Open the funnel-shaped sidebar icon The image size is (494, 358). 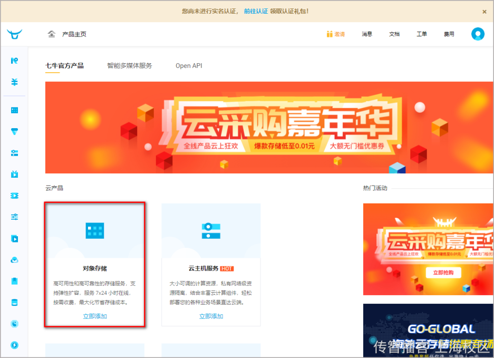[14, 132]
